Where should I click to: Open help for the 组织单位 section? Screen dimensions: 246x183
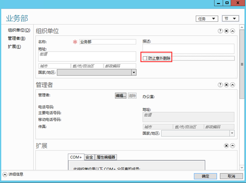(220, 31)
